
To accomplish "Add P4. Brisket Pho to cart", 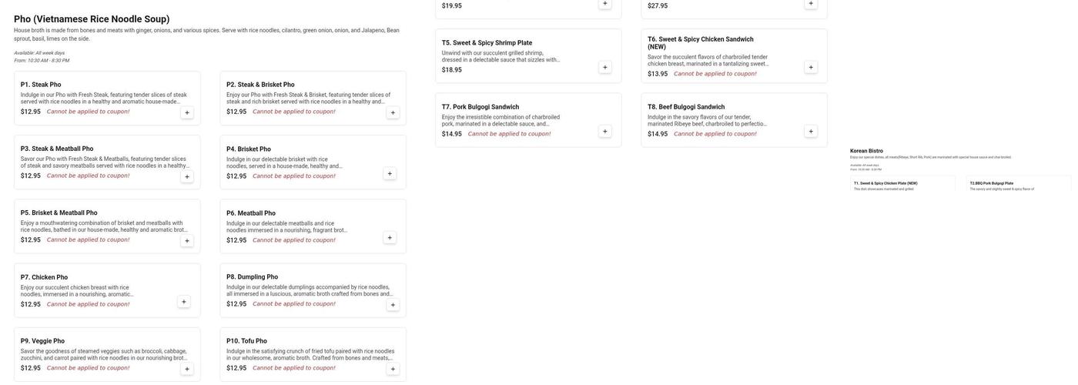I will tap(390, 174).
